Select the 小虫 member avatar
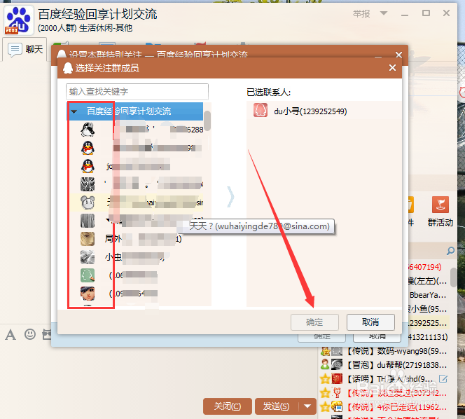465x419 pixels. click(x=88, y=257)
